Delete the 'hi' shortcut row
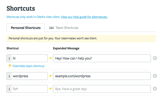This screenshot has height=97, width=160. coord(155,58)
